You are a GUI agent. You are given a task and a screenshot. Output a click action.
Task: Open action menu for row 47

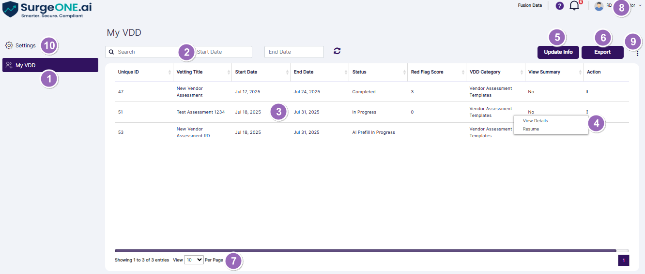coord(587,91)
